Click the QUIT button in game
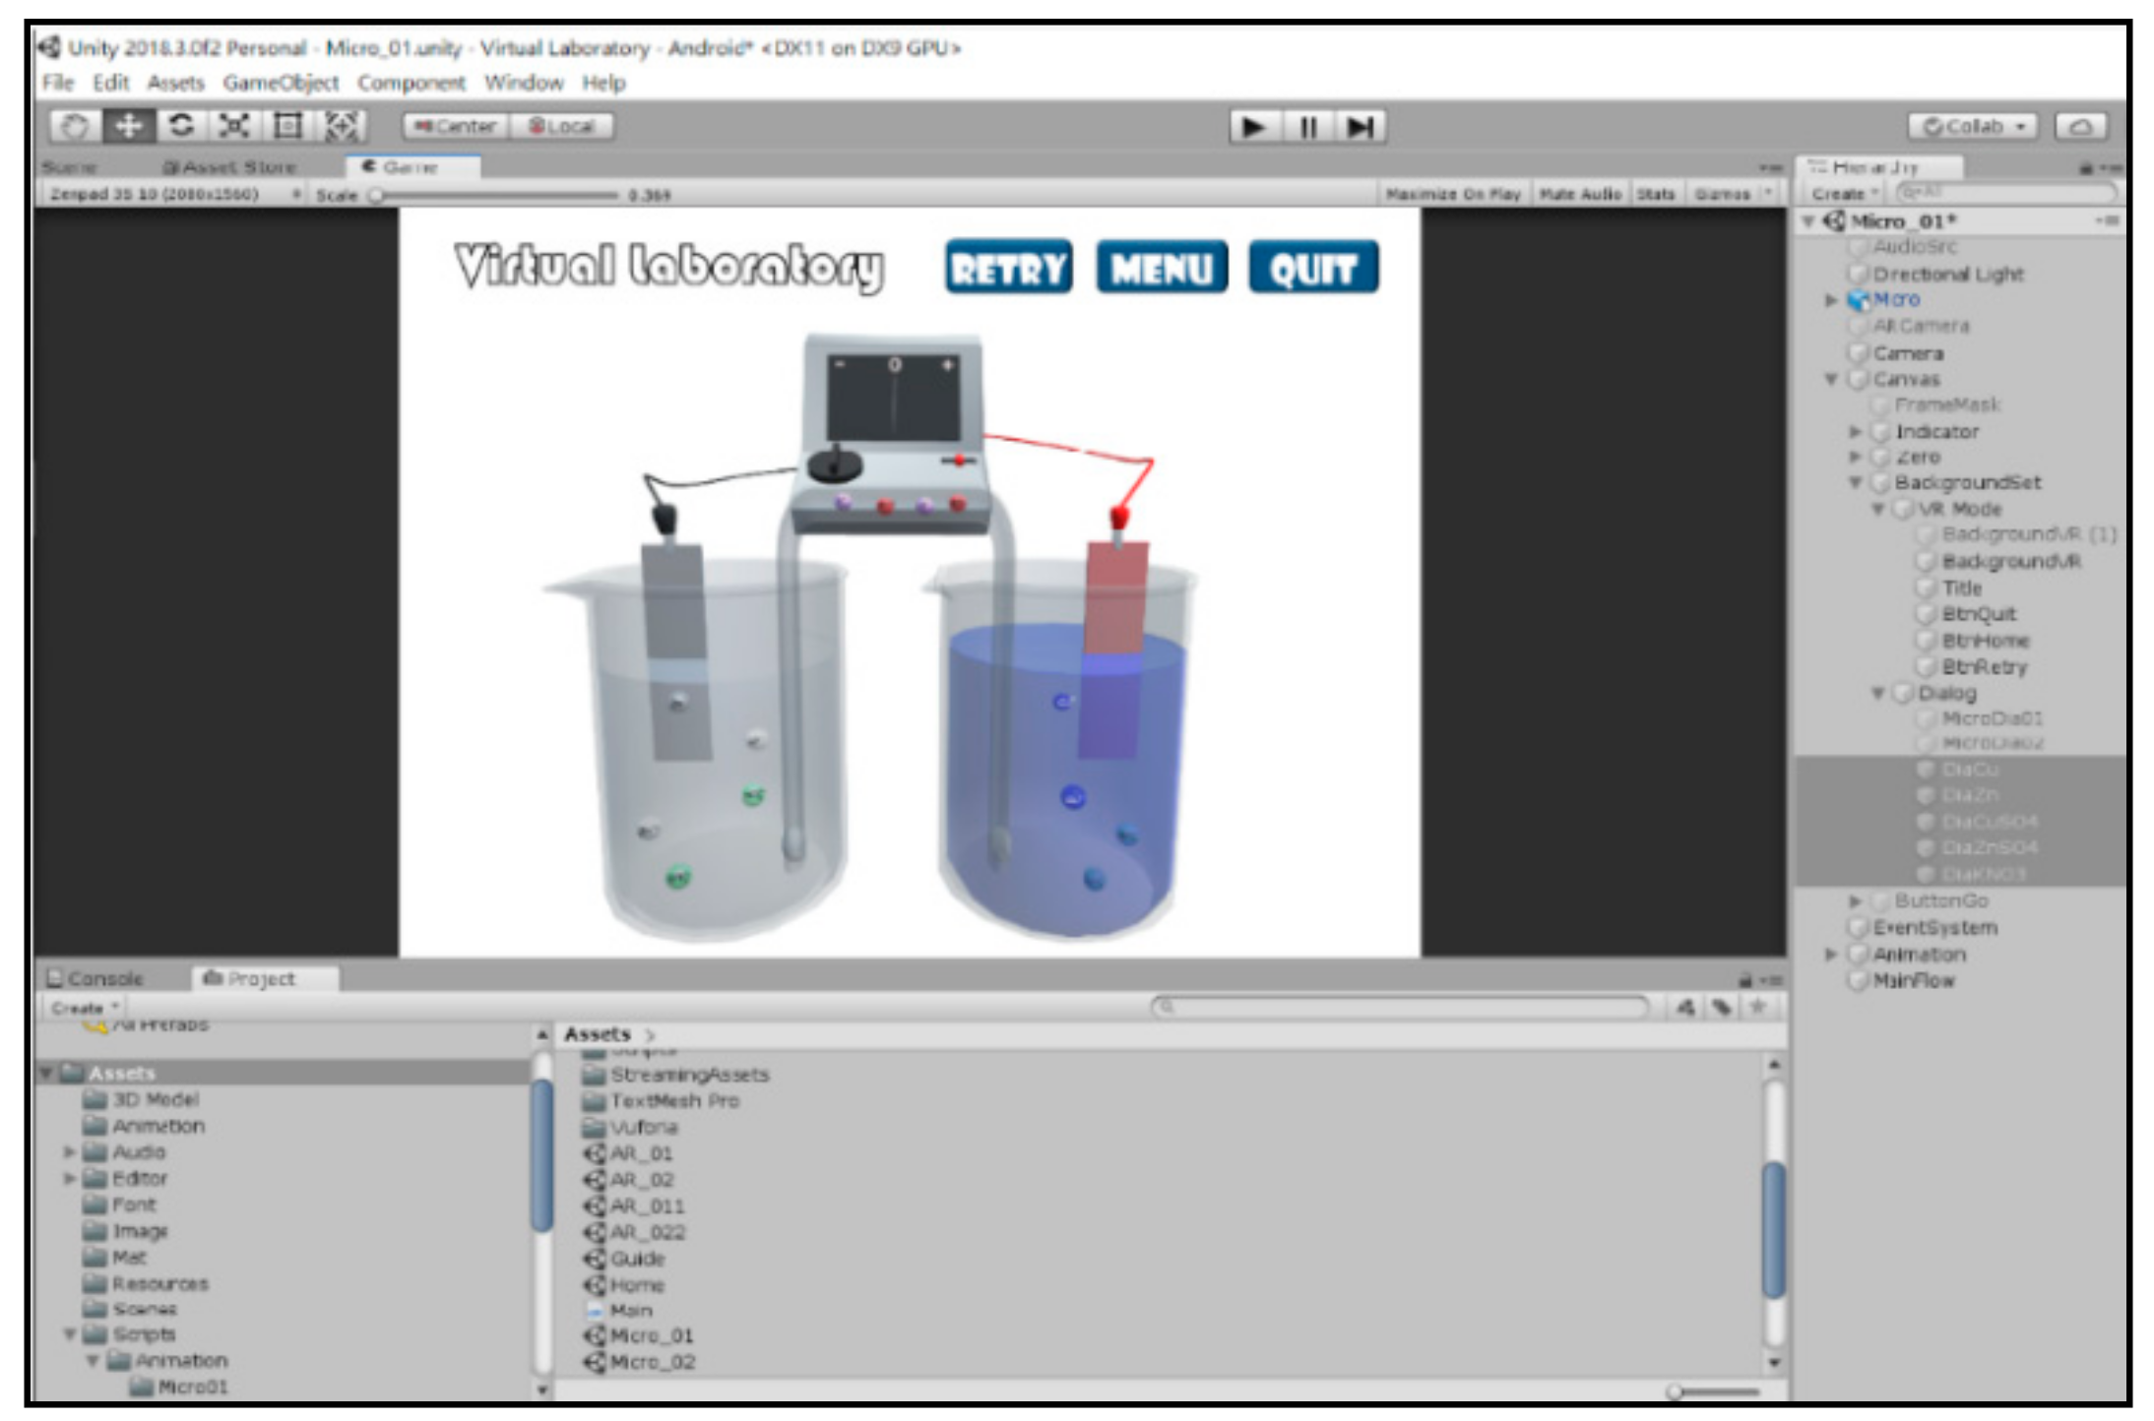Screen dimensions: 2154x1421 pos(1313,268)
